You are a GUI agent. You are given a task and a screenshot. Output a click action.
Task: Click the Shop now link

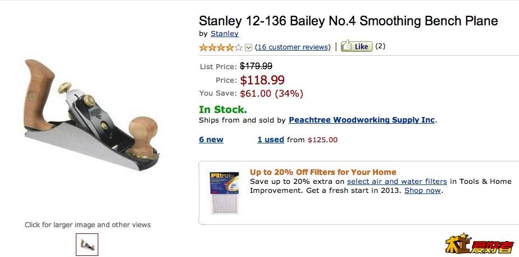click(x=422, y=190)
